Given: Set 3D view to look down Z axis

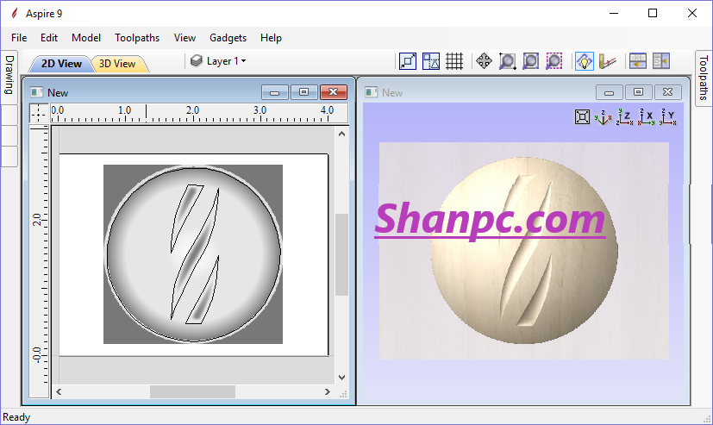Looking at the screenshot, I should pos(624,117).
